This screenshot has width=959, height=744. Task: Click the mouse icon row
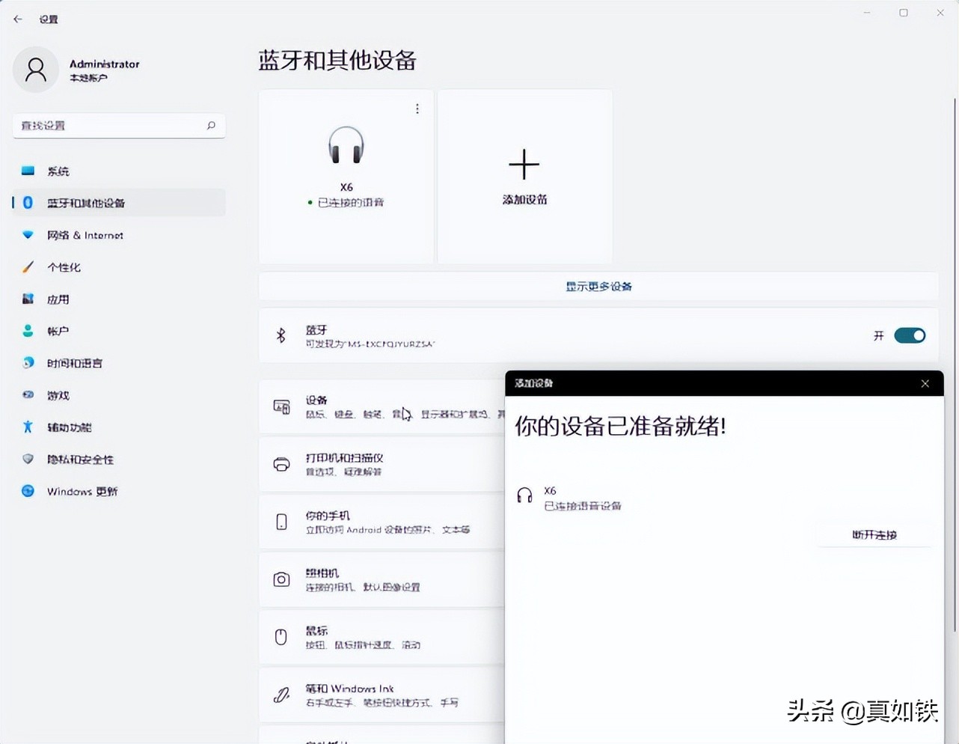point(281,637)
